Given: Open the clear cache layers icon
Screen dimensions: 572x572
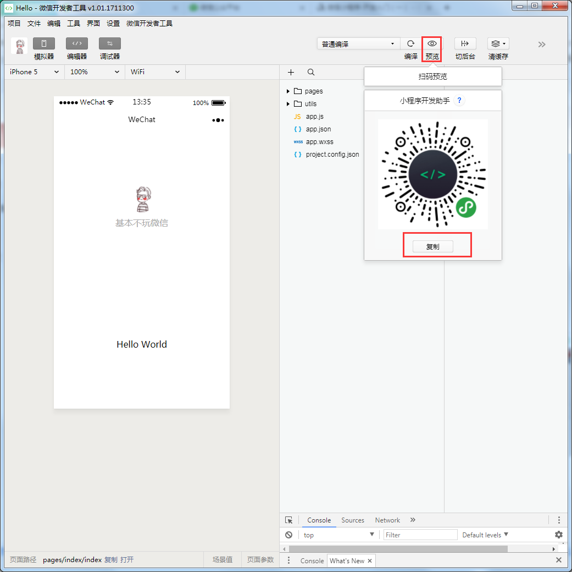Looking at the screenshot, I should [498, 43].
